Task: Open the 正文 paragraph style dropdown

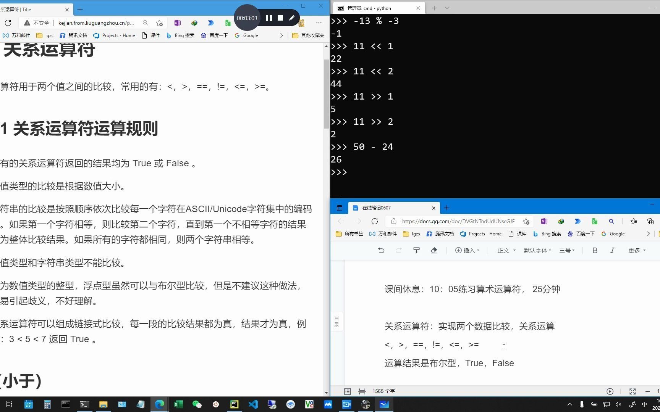Action: pyautogui.click(x=505, y=250)
